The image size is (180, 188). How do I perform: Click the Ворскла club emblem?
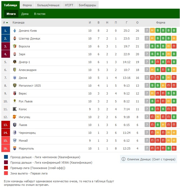pos(15,46)
